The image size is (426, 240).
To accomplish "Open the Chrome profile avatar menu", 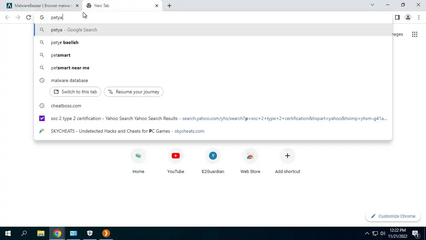I will (408, 17).
